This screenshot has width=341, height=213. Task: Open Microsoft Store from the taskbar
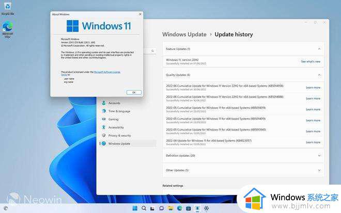(x=189, y=208)
